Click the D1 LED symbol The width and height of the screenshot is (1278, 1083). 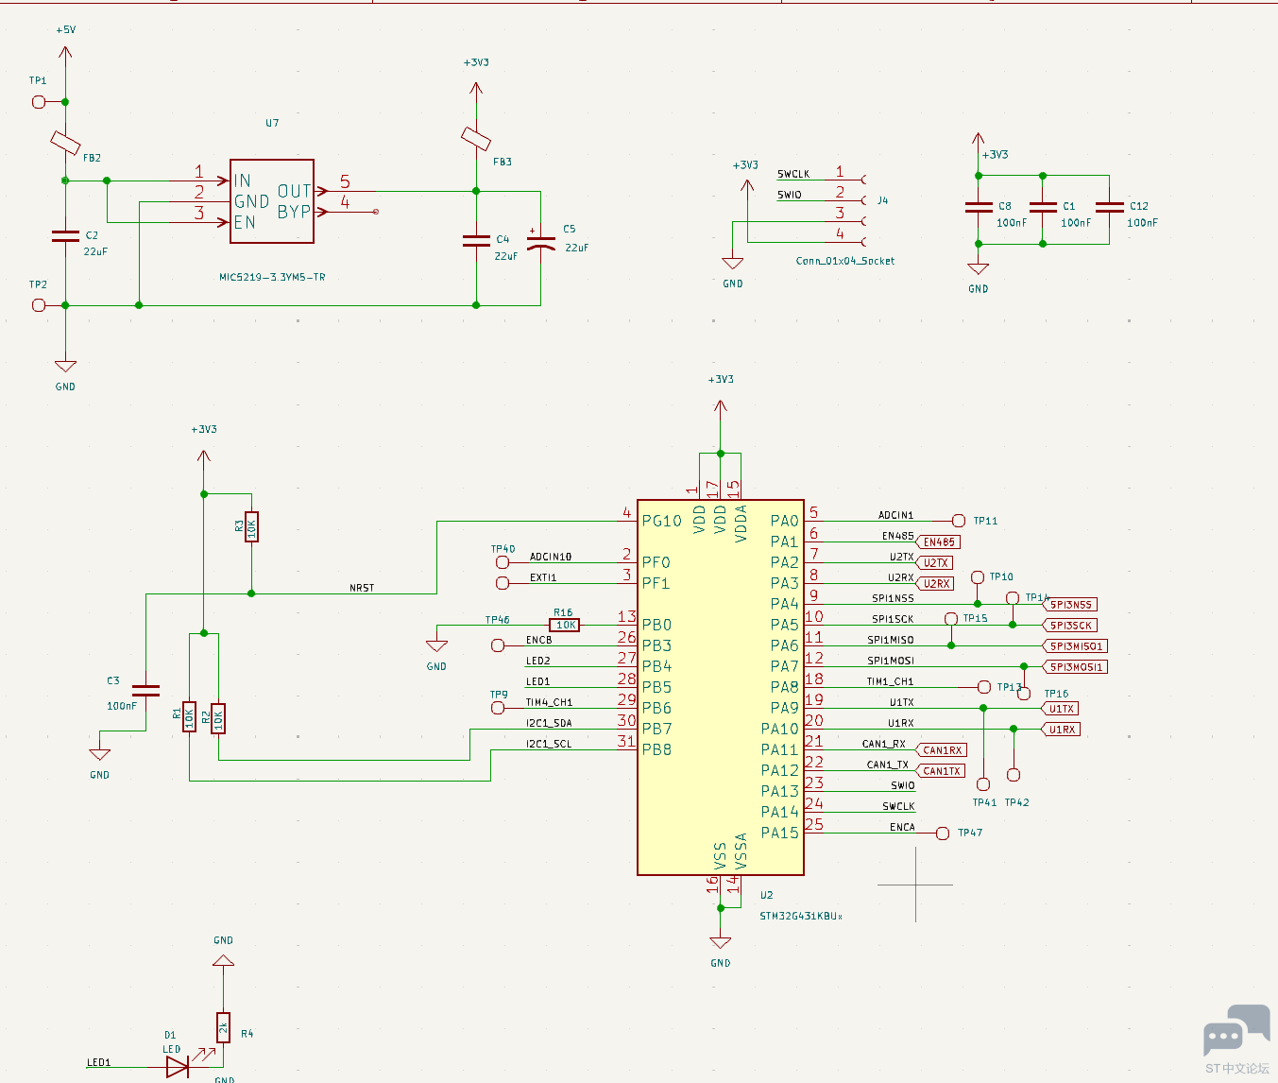(x=177, y=1067)
